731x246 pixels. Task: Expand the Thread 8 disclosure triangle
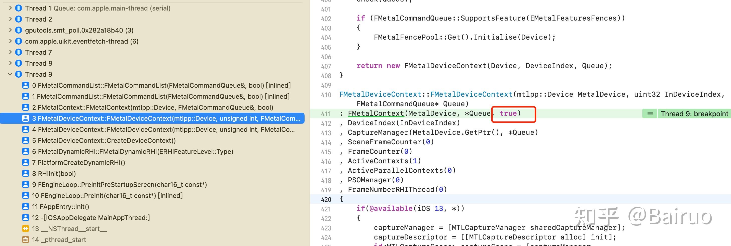[x=10, y=63]
